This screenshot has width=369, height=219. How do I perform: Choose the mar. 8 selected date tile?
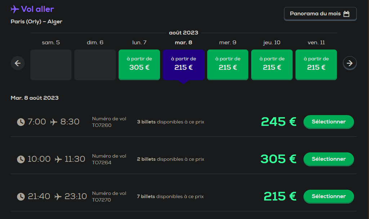pos(183,64)
